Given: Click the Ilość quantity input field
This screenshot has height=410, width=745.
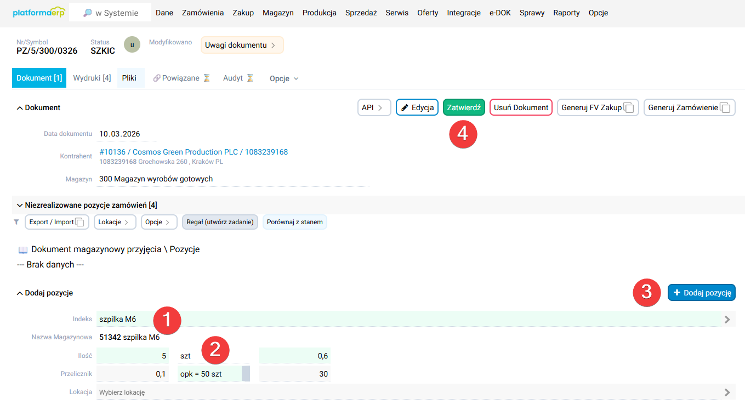Looking at the screenshot, I should [x=132, y=356].
